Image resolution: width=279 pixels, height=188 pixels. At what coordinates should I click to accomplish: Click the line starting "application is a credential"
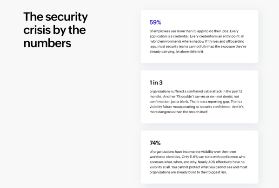[x=197, y=36]
